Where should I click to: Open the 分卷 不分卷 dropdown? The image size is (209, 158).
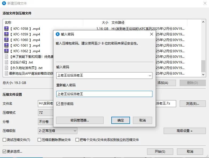46,121
